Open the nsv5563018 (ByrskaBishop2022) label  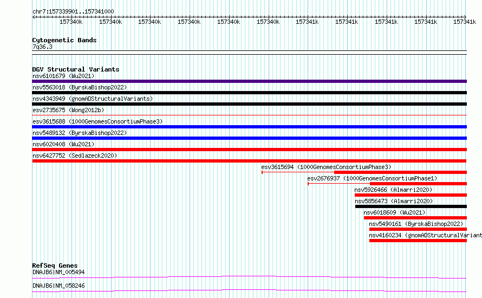point(80,87)
